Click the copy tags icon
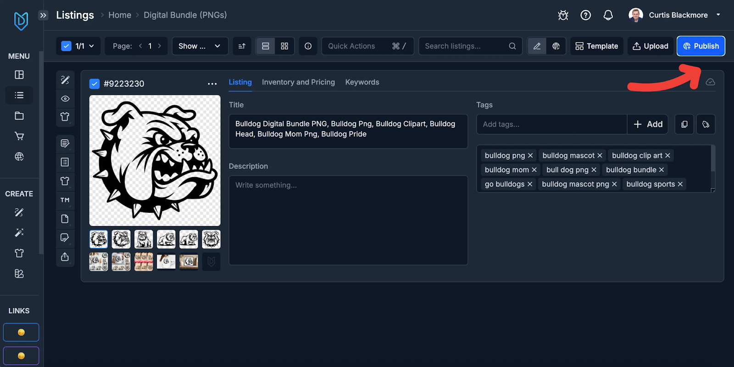Screen dimensions: 734x367 pyautogui.click(x=684, y=124)
